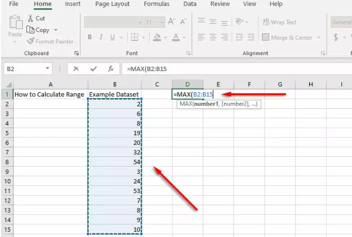
Task: Apply fill color paint bucket
Action: tap(157, 37)
